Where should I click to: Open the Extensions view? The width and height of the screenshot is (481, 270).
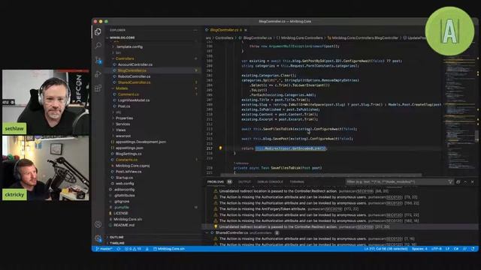(x=98, y=88)
